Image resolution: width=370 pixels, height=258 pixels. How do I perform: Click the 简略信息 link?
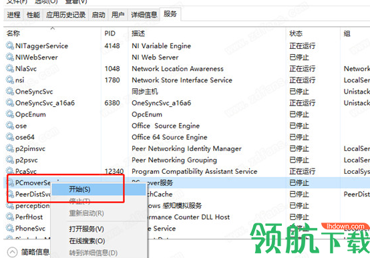click(x=35, y=252)
